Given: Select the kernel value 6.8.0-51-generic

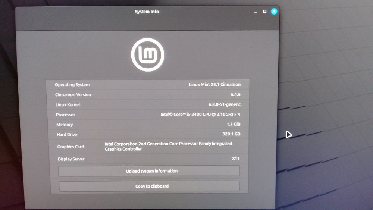Looking at the screenshot, I should [x=225, y=104].
